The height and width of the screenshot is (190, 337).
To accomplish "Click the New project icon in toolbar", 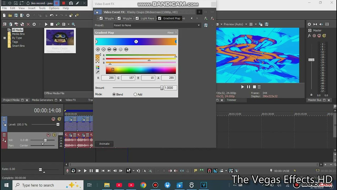I will (x=4, y=16).
